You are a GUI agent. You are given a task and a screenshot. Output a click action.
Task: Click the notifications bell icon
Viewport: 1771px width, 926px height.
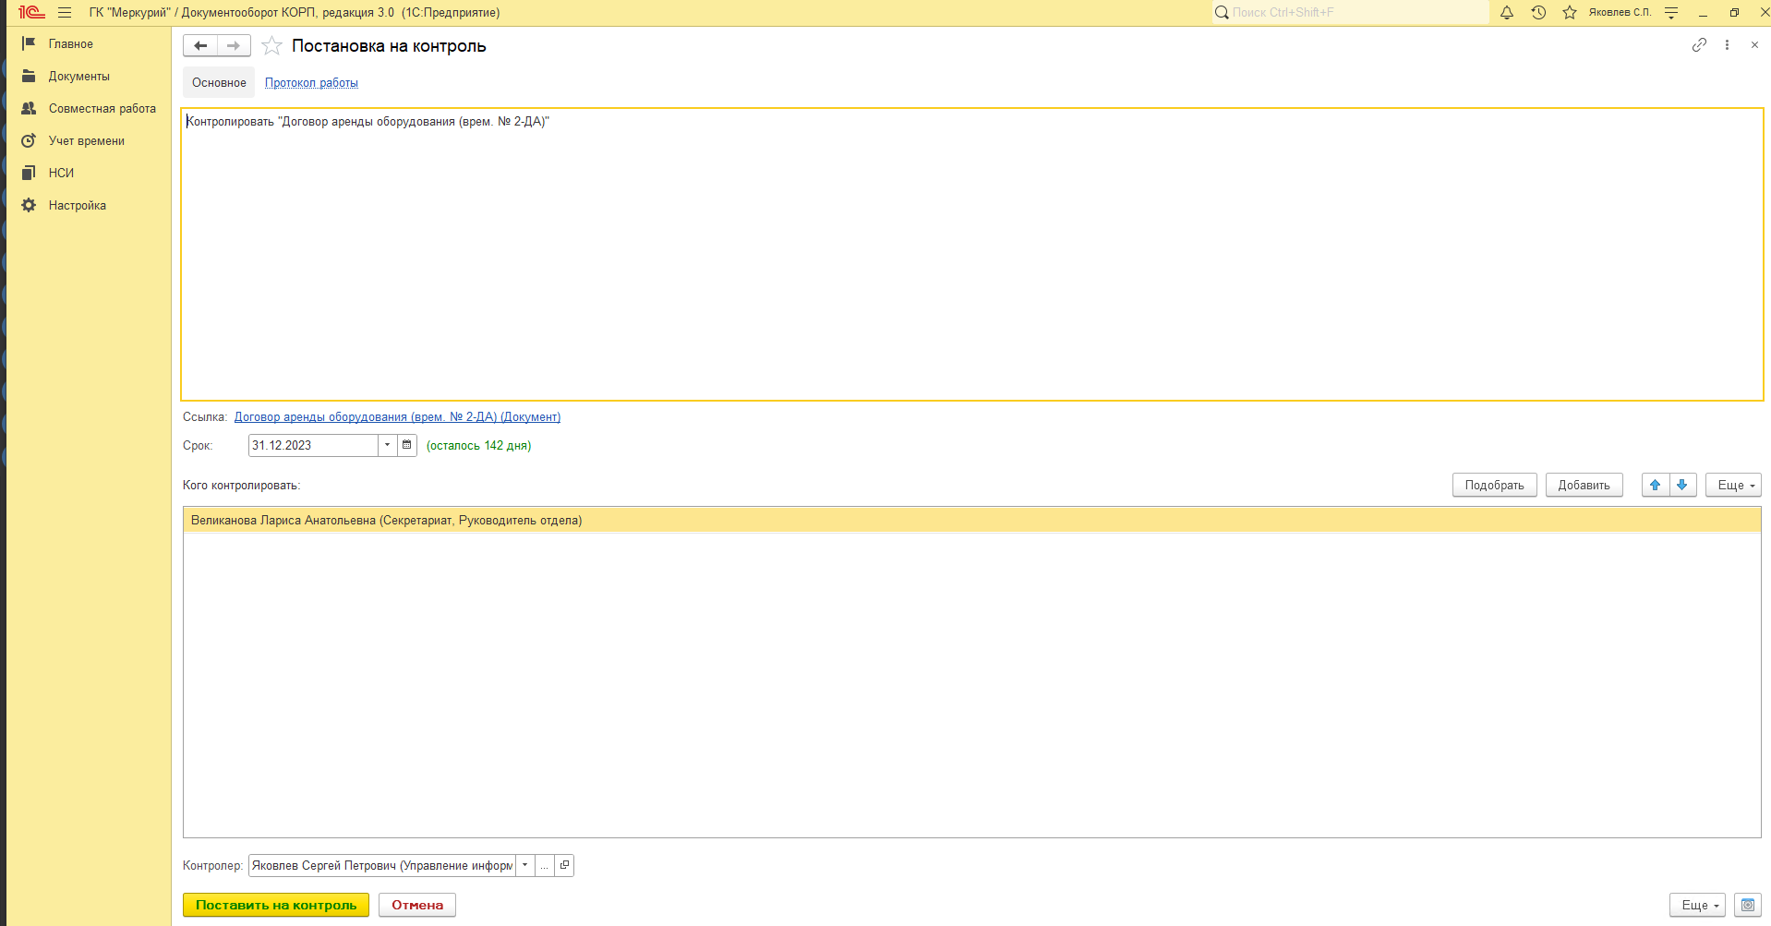click(1507, 13)
